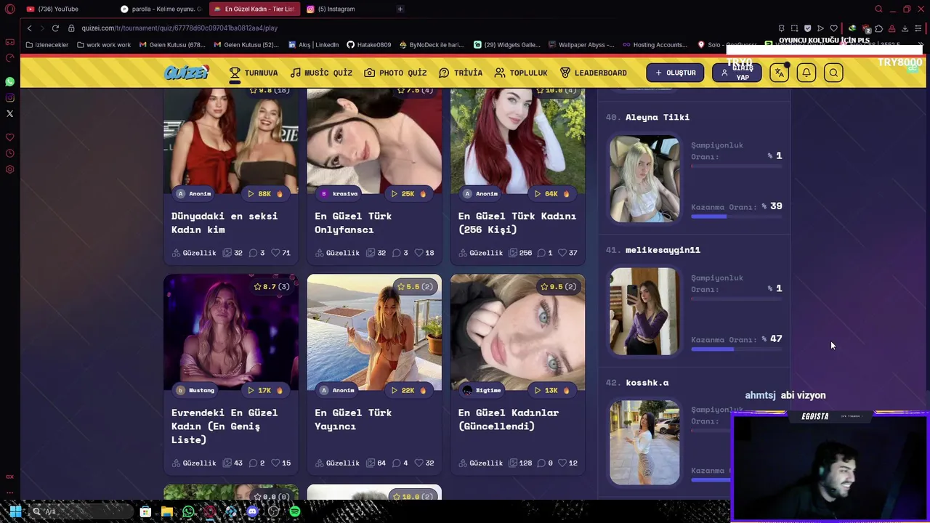This screenshot has width=930, height=523.
Task: Open a new browser tab
Action: tap(400, 9)
